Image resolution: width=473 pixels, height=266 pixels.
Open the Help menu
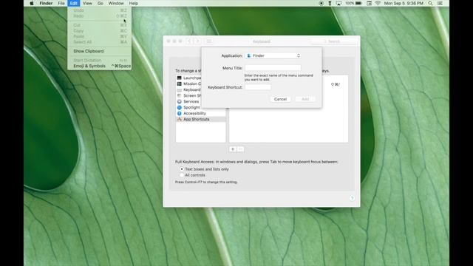(133, 3)
